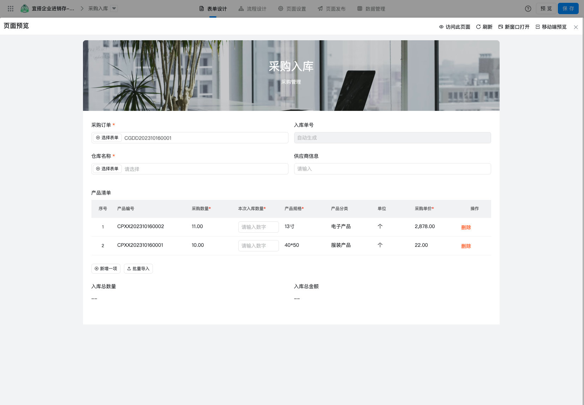The image size is (584, 405).
Task: Switch to the 数据管理 tab
Action: pos(371,9)
